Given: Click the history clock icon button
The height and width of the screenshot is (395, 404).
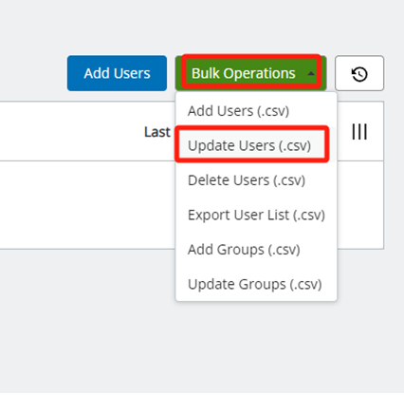Looking at the screenshot, I should click(x=359, y=73).
